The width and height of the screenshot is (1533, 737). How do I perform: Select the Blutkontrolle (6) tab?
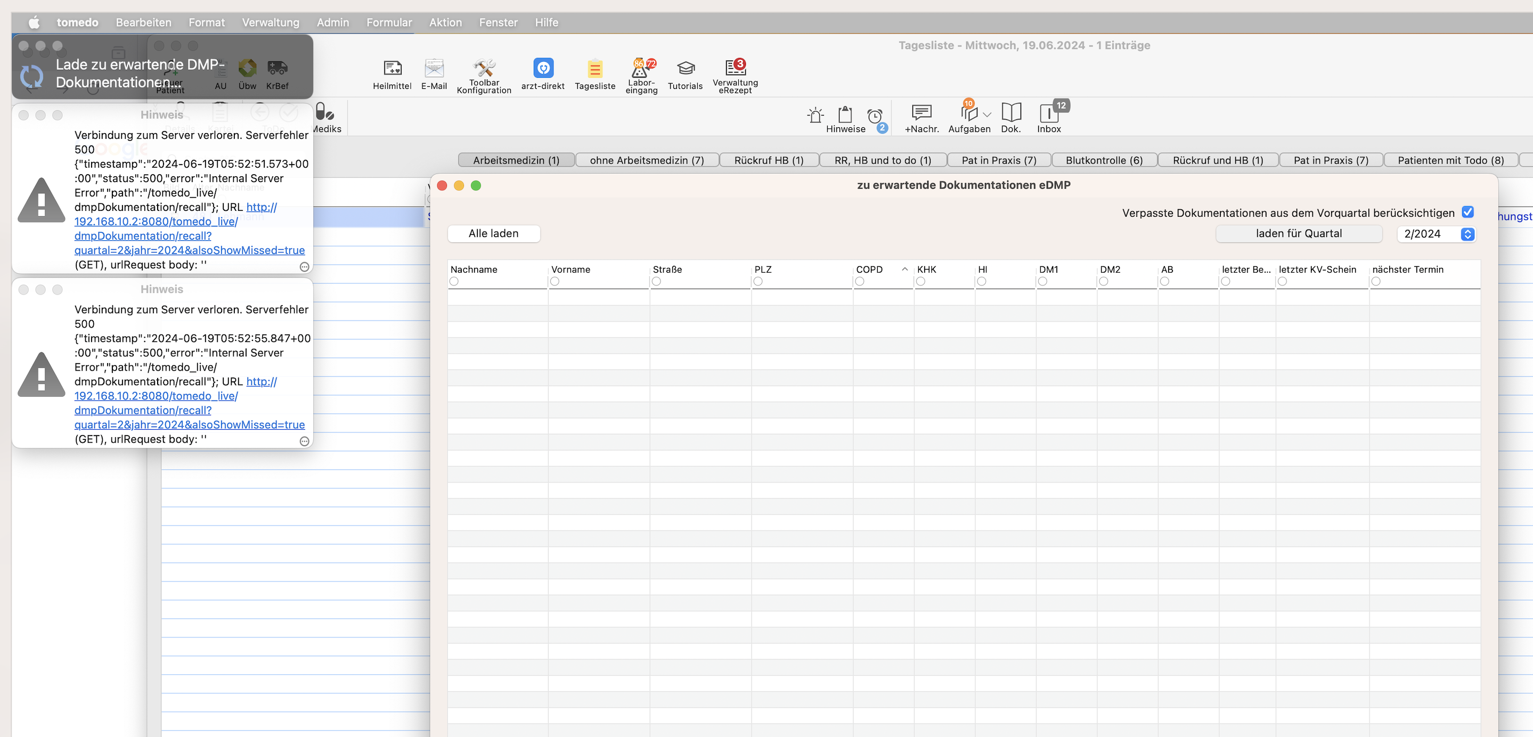click(x=1104, y=160)
